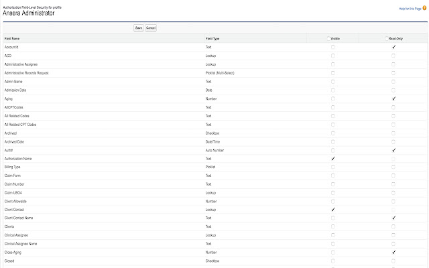Check Visible for Administrative Records Request
The image size is (429, 268).
332,73
